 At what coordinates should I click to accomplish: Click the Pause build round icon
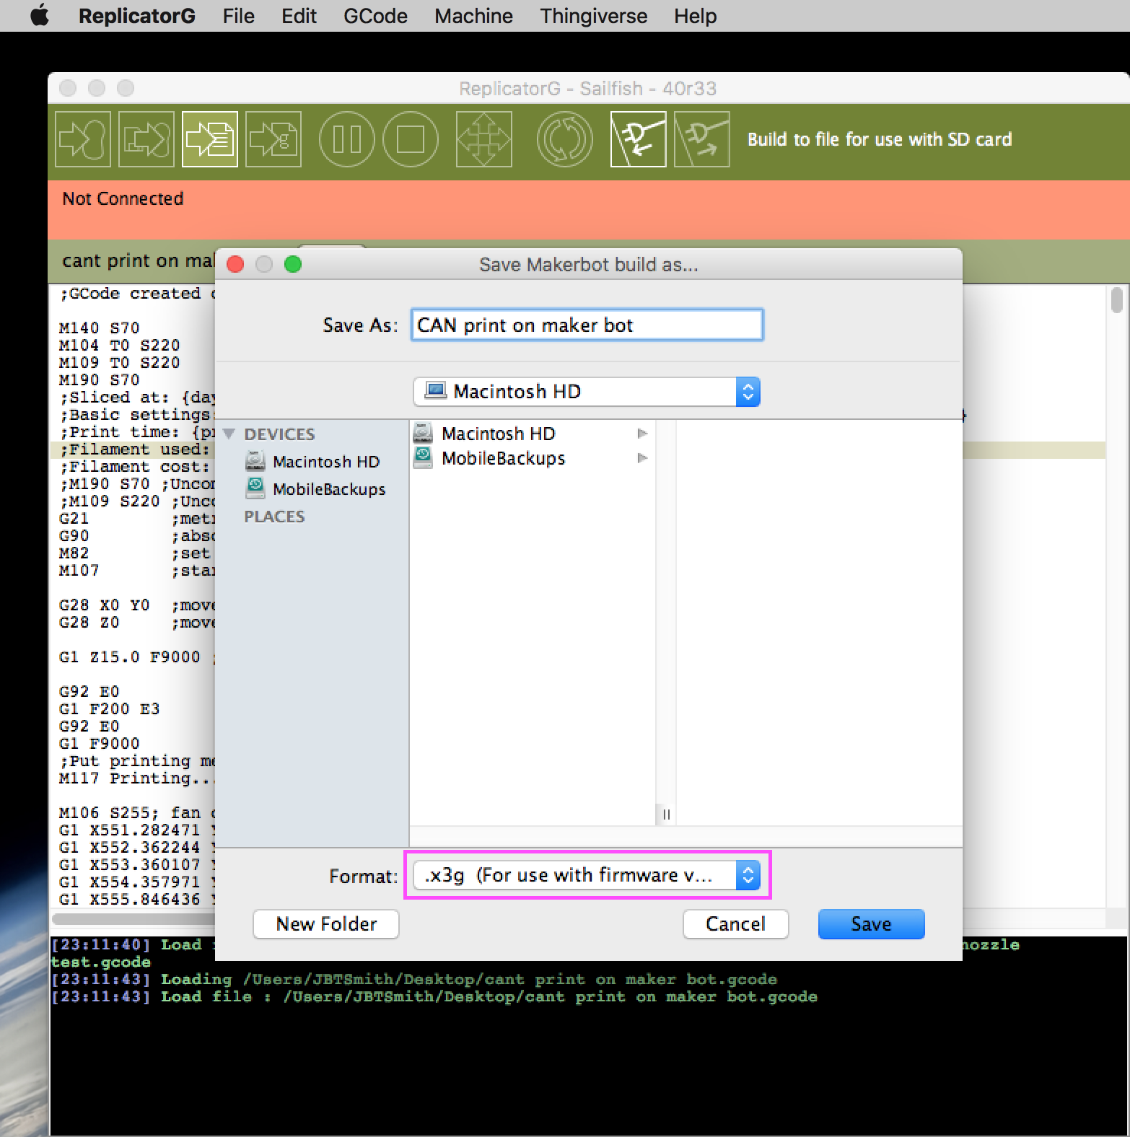click(x=346, y=139)
